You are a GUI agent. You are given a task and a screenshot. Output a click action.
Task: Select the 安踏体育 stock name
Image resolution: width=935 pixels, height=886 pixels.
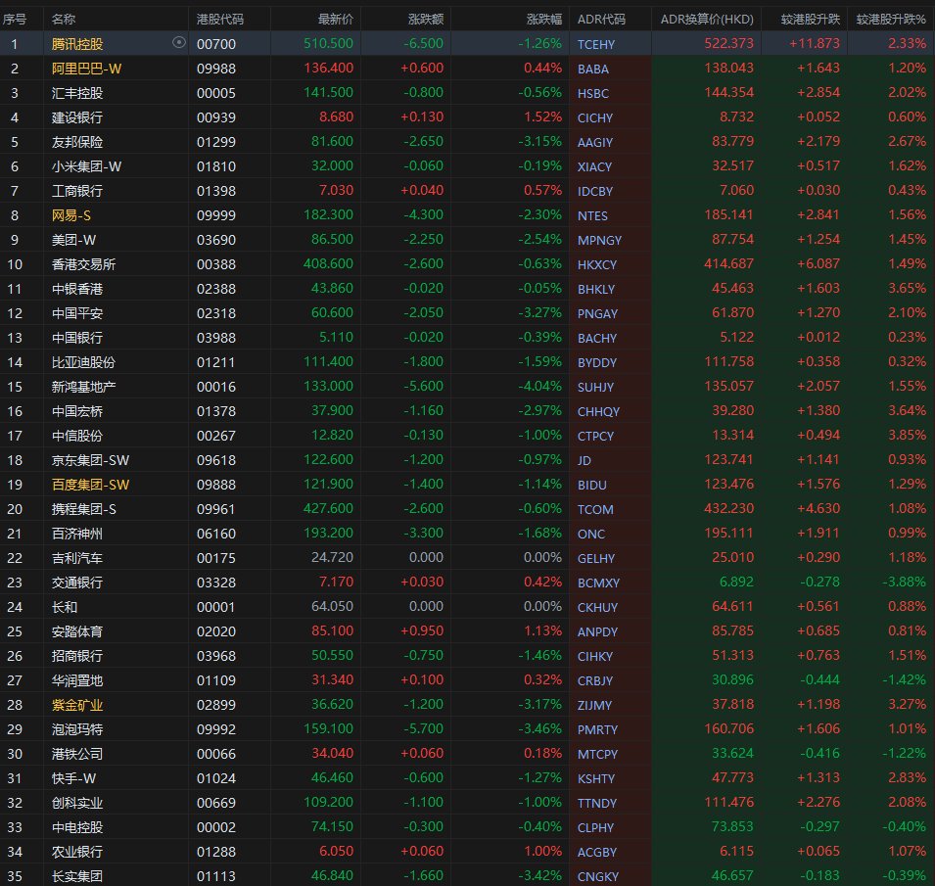point(77,630)
